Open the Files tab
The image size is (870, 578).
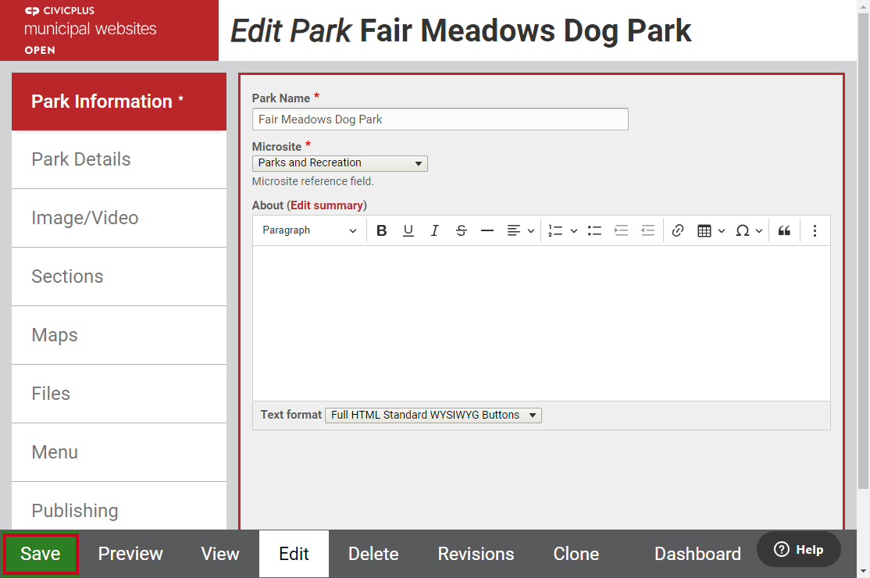pos(119,394)
